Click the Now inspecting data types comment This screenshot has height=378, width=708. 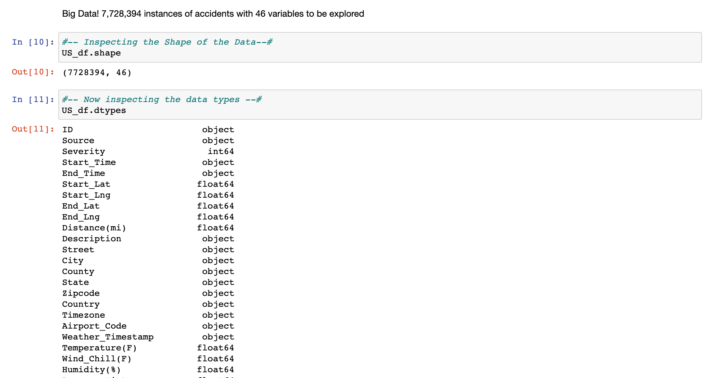pos(162,99)
